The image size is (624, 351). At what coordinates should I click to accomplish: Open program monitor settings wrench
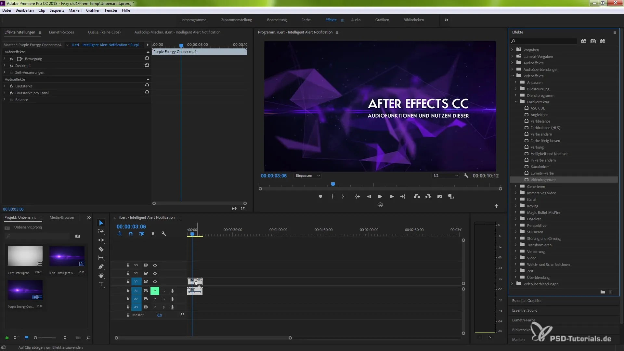tap(466, 175)
